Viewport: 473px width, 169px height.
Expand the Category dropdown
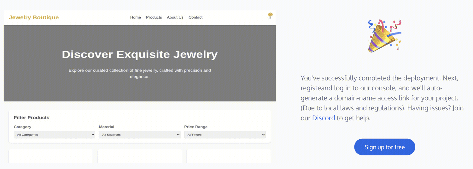(x=55, y=135)
